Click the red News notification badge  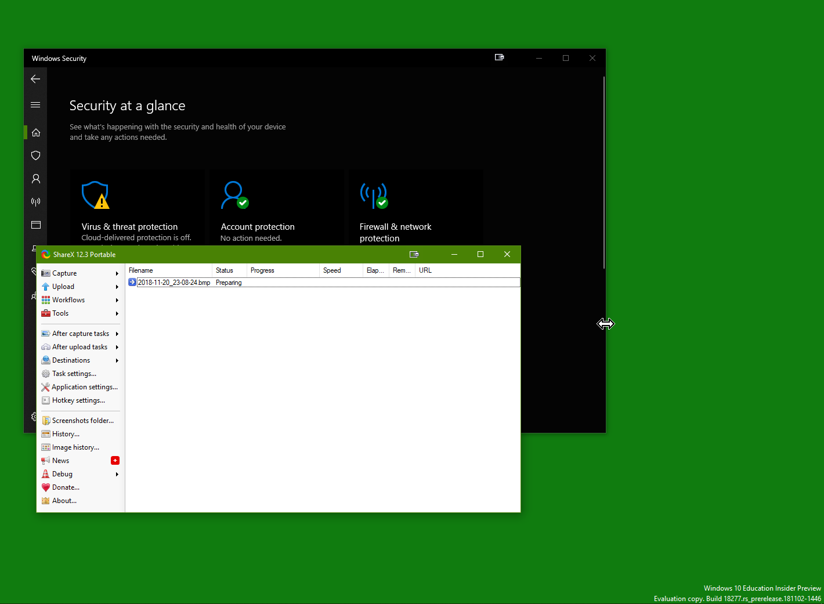pyautogui.click(x=115, y=461)
